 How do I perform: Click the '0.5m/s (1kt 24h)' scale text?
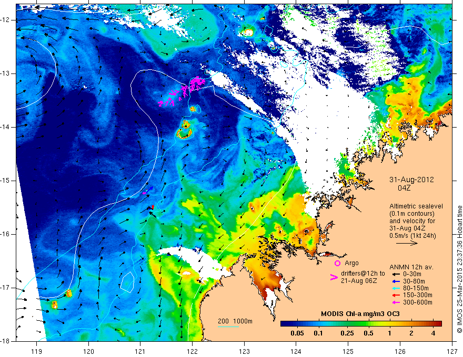[412, 236]
